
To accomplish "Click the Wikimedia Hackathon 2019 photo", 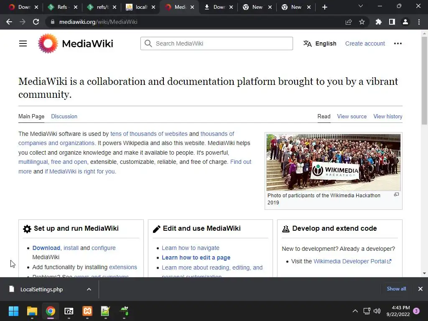I will (x=333, y=162).
